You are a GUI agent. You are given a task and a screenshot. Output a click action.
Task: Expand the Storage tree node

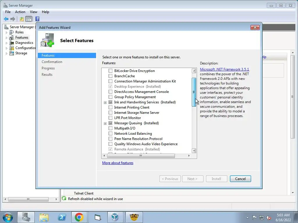pos(6,53)
